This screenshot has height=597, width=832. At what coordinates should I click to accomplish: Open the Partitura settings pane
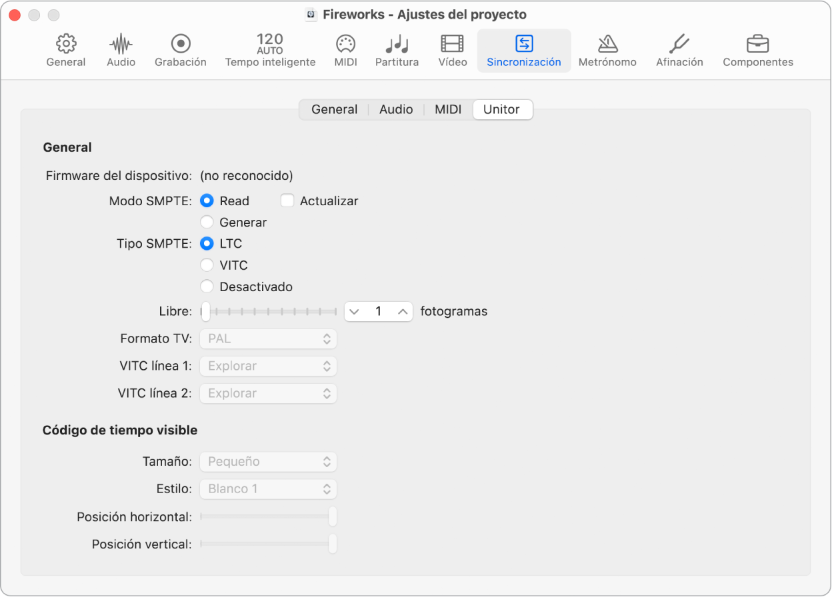[x=397, y=51]
